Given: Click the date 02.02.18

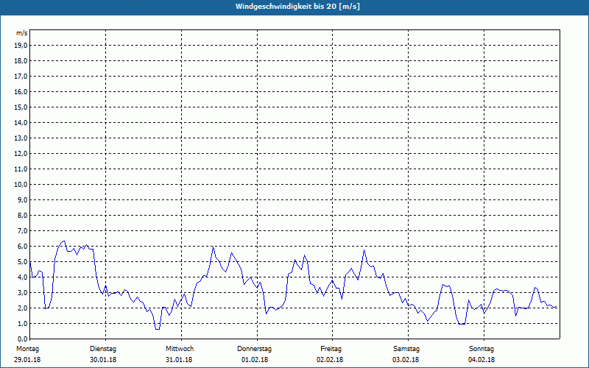Looking at the screenshot, I should click(330, 360).
